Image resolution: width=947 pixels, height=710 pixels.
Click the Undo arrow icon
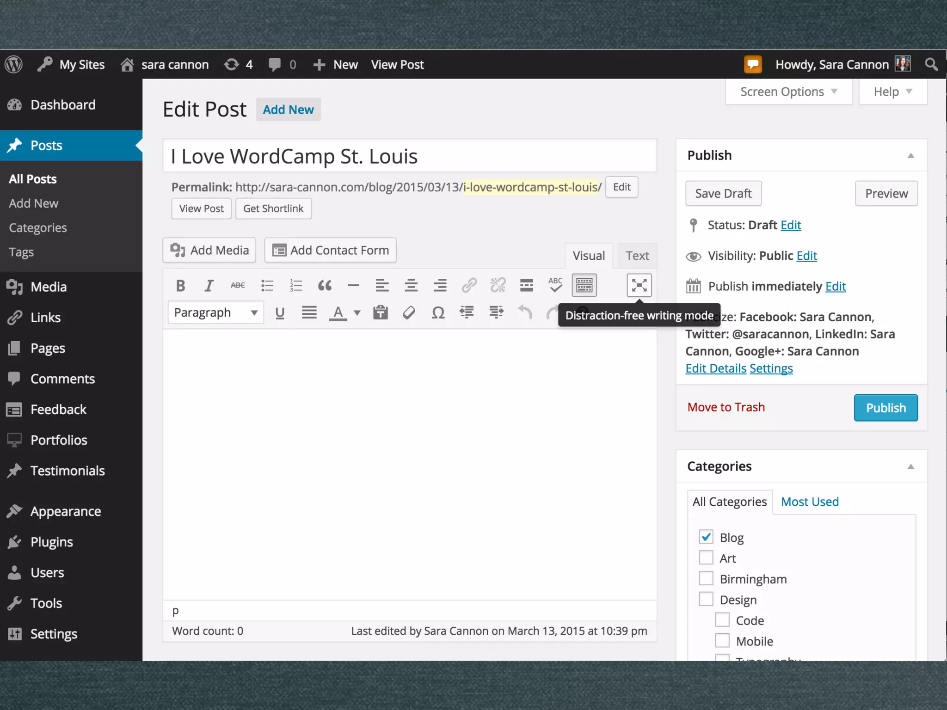(525, 313)
